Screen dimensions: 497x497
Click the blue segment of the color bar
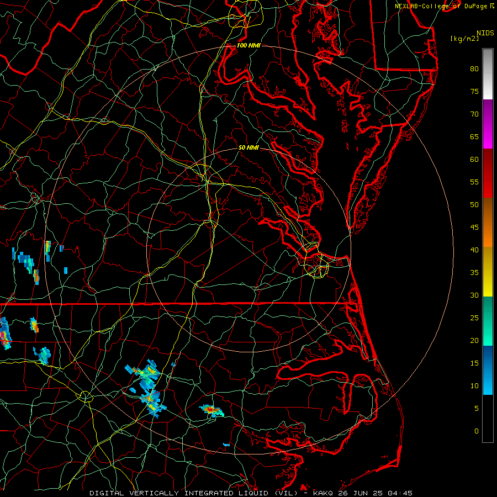point(488,370)
